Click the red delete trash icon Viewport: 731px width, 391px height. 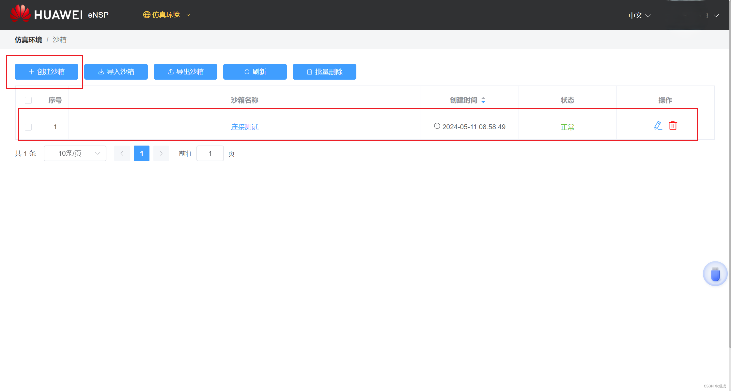673,126
